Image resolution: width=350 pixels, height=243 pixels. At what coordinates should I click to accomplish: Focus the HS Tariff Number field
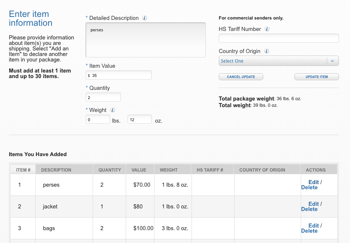pos(279,38)
